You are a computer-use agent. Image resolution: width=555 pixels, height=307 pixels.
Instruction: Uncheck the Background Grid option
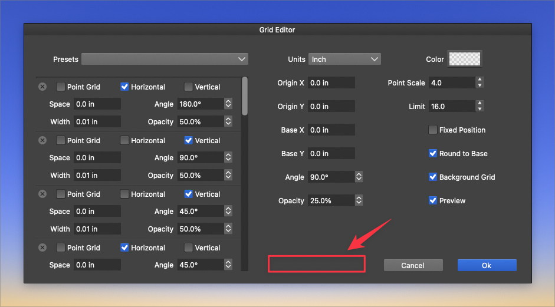coord(433,177)
